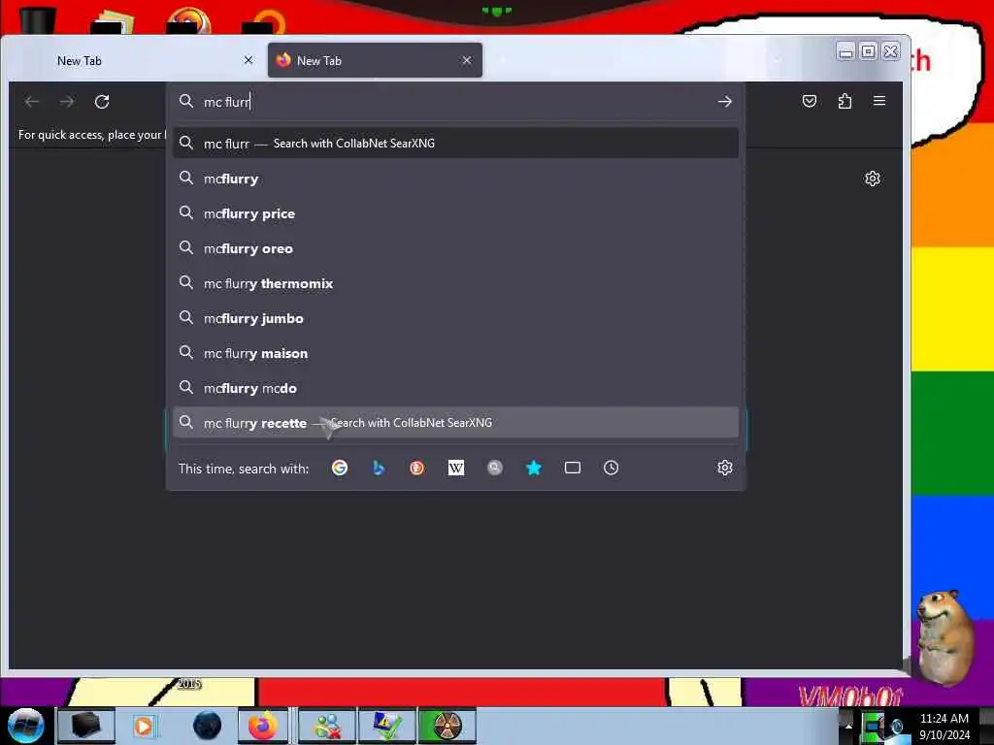Open the Windows Start orb
The height and width of the screenshot is (745, 994).
26,726
